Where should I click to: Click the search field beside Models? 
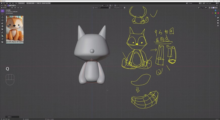point(104,8)
